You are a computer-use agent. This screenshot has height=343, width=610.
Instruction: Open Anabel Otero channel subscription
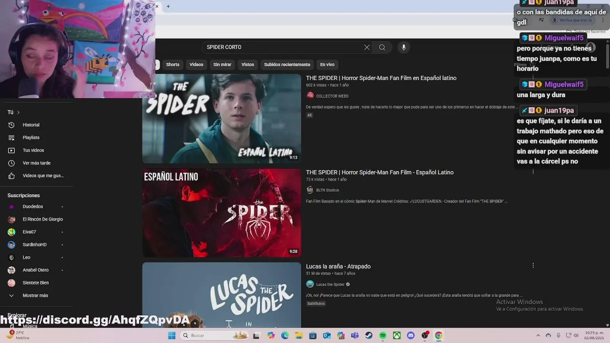pos(36,270)
